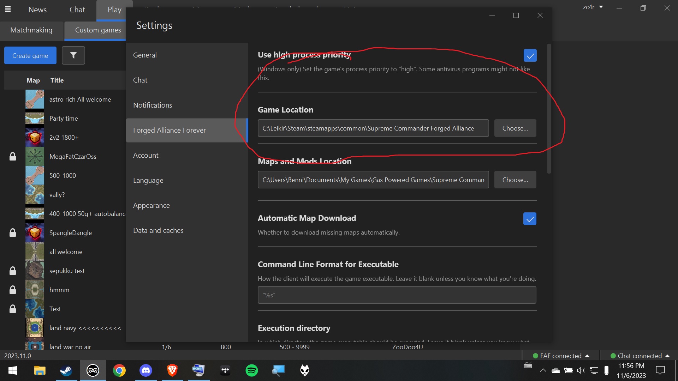Image resolution: width=678 pixels, height=381 pixels.
Task: Open the Windows notification center
Action: 660,370
